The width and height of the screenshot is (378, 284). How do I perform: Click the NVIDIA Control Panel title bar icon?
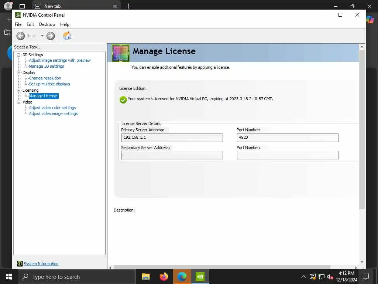click(x=18, y=15)
